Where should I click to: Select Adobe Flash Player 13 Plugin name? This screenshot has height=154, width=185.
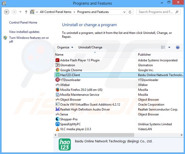point(80,60)
